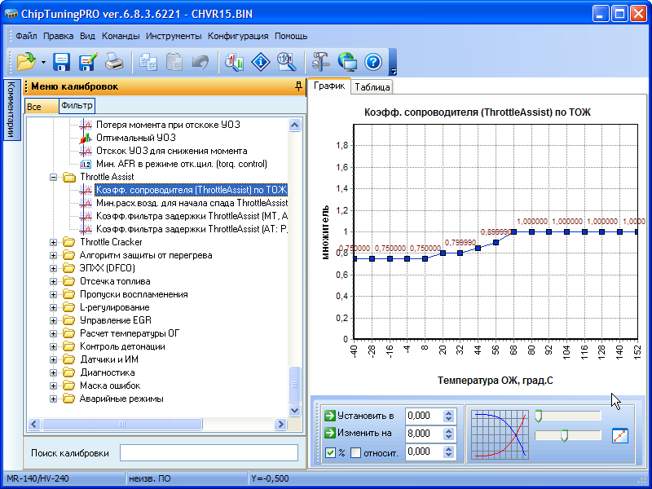The height and width of the screenshot is (489, 652).
Task: Expand the Throttle Cracker folder
Action: click(54, 242)
